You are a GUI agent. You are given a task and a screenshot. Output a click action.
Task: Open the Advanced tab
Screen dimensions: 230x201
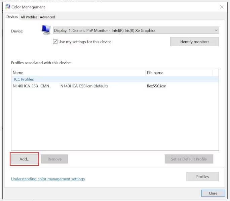[47, 17]
